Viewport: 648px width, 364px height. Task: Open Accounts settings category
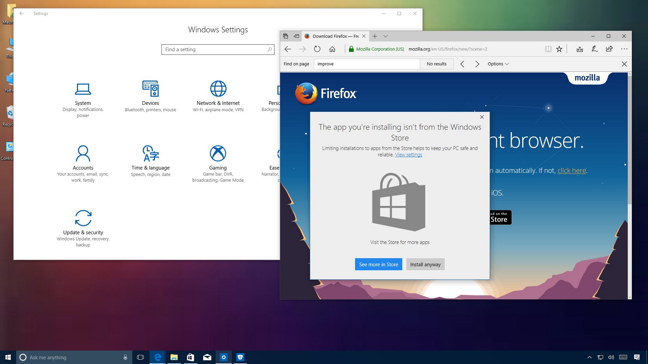(x=83, y=164)
